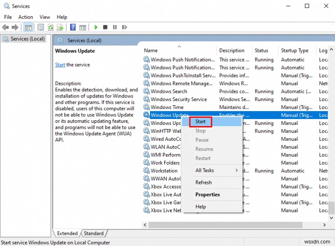
Task: Click gear icon of Windows Update row
Action: [146, 115]
